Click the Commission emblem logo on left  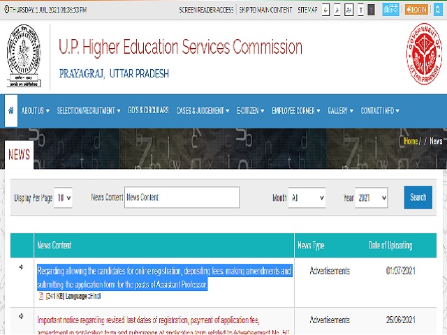(24, 56)
